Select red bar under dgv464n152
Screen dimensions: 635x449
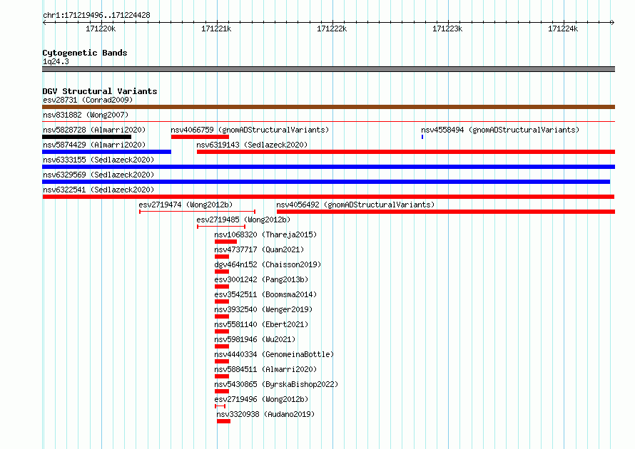[222, 272]
